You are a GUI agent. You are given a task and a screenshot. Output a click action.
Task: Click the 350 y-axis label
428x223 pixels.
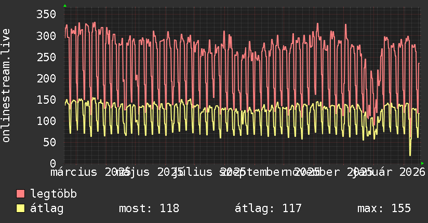(46, 15)
